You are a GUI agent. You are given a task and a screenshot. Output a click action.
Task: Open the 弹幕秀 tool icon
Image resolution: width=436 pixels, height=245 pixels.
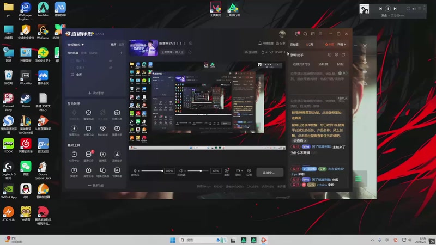point(74,170)
